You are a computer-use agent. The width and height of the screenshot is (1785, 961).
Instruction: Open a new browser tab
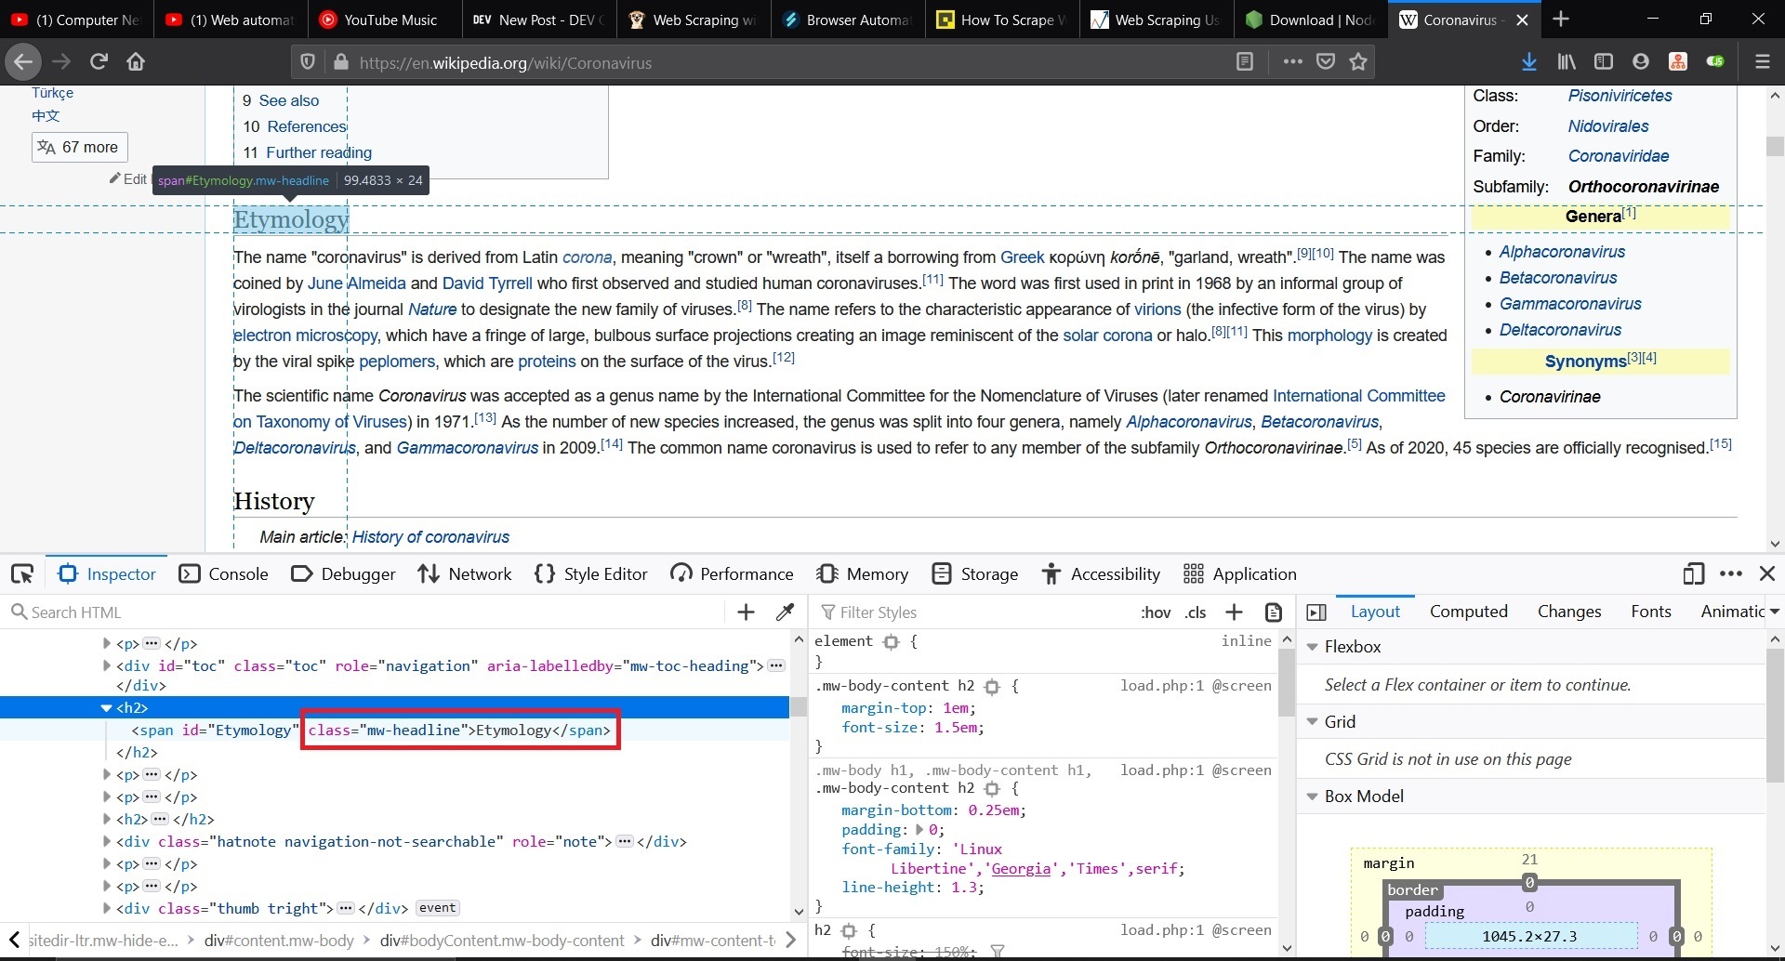(x=1561, y=20)
